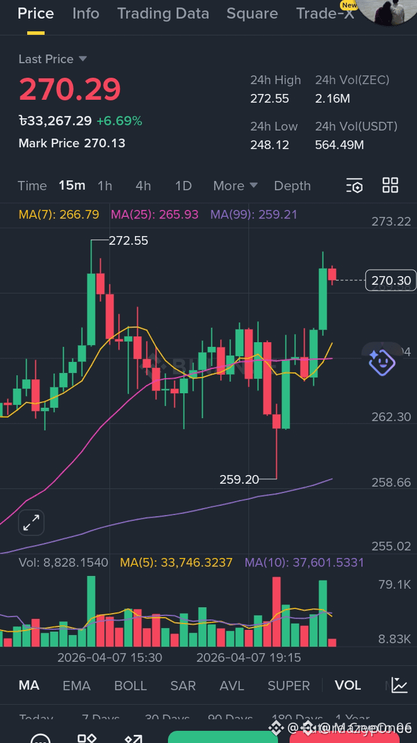Select the 15m chart interval
The image size is (417, 743).
(x=72, y=186)
